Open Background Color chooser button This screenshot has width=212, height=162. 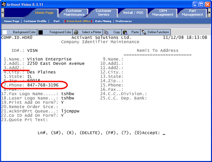pyautogui.click(x=19, y=32)
